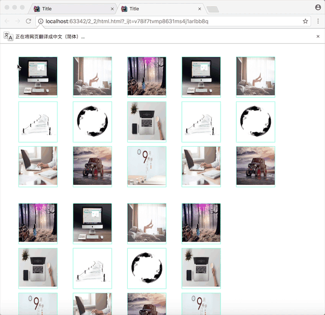Open a new tab with the blank tab button
The image size is (325, 315).
pyautogui.click(x=213, y=9)
